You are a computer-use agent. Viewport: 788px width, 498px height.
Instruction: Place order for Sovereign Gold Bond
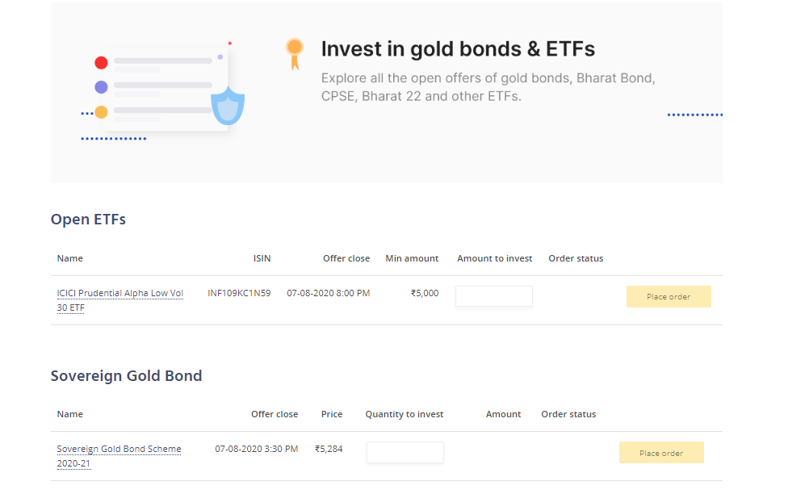(660, 453)
